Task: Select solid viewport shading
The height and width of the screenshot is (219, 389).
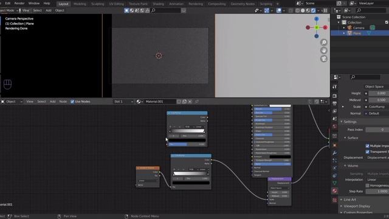Action: pos(303,11)
